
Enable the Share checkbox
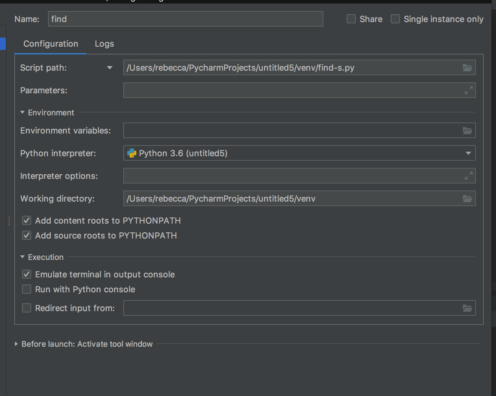pos(351,19)
